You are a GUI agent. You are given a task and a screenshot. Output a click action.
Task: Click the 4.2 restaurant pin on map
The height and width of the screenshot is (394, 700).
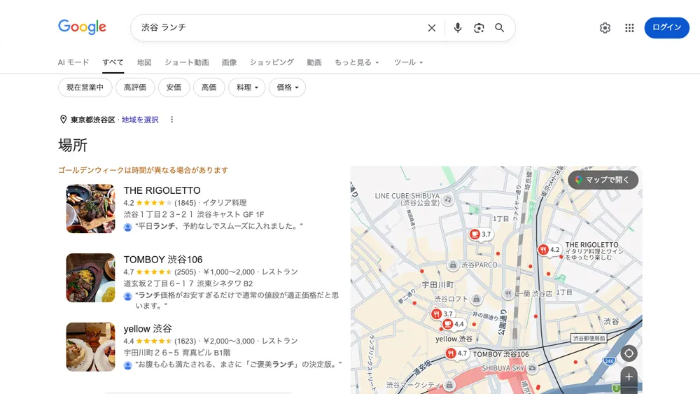549,249
